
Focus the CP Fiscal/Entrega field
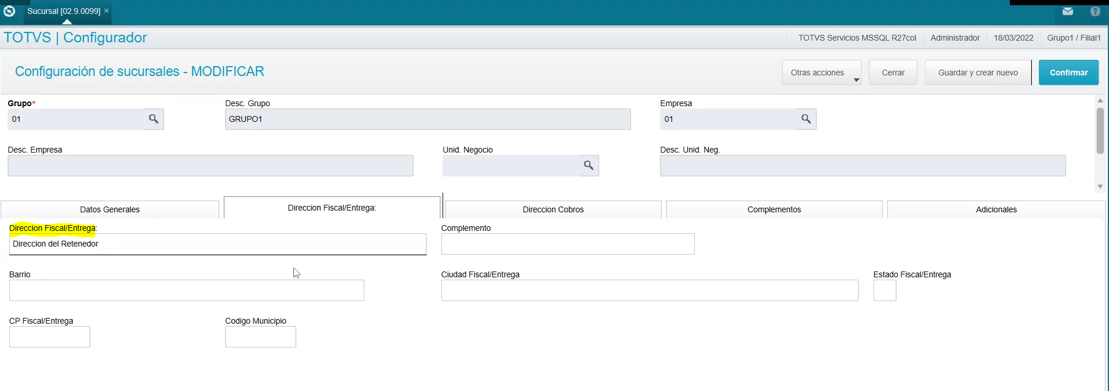point(50,337)
